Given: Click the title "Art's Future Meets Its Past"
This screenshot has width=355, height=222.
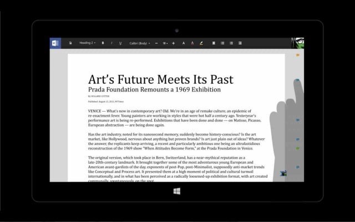Looking at the screenshot, I should click(x=161, y=79).
